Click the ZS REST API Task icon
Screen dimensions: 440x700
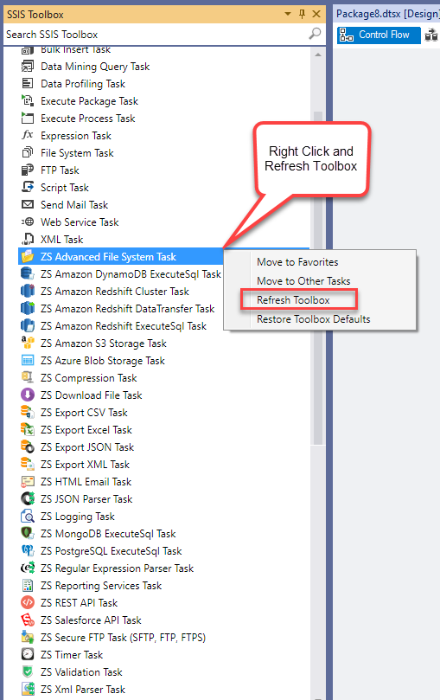28,602
